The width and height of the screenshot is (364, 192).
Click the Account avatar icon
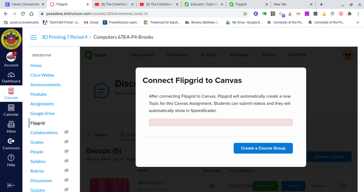pos(11,58)
